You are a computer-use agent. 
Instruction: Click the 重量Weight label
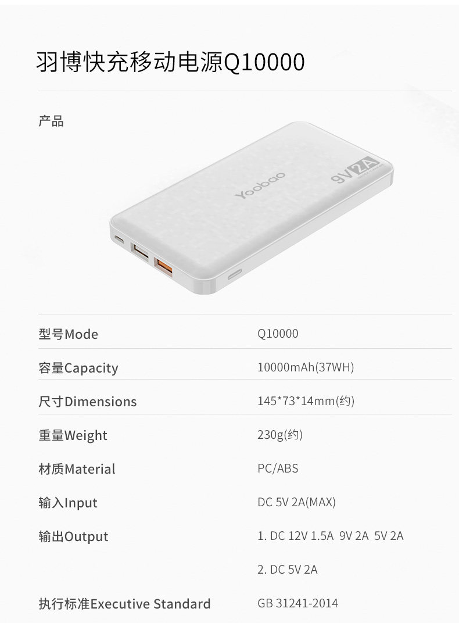(73, 435)
